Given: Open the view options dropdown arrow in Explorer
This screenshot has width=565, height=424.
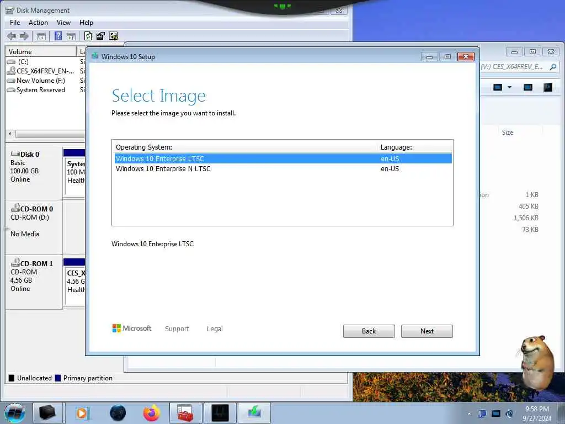Looking at the screenshot, I should tap(509, 87).
